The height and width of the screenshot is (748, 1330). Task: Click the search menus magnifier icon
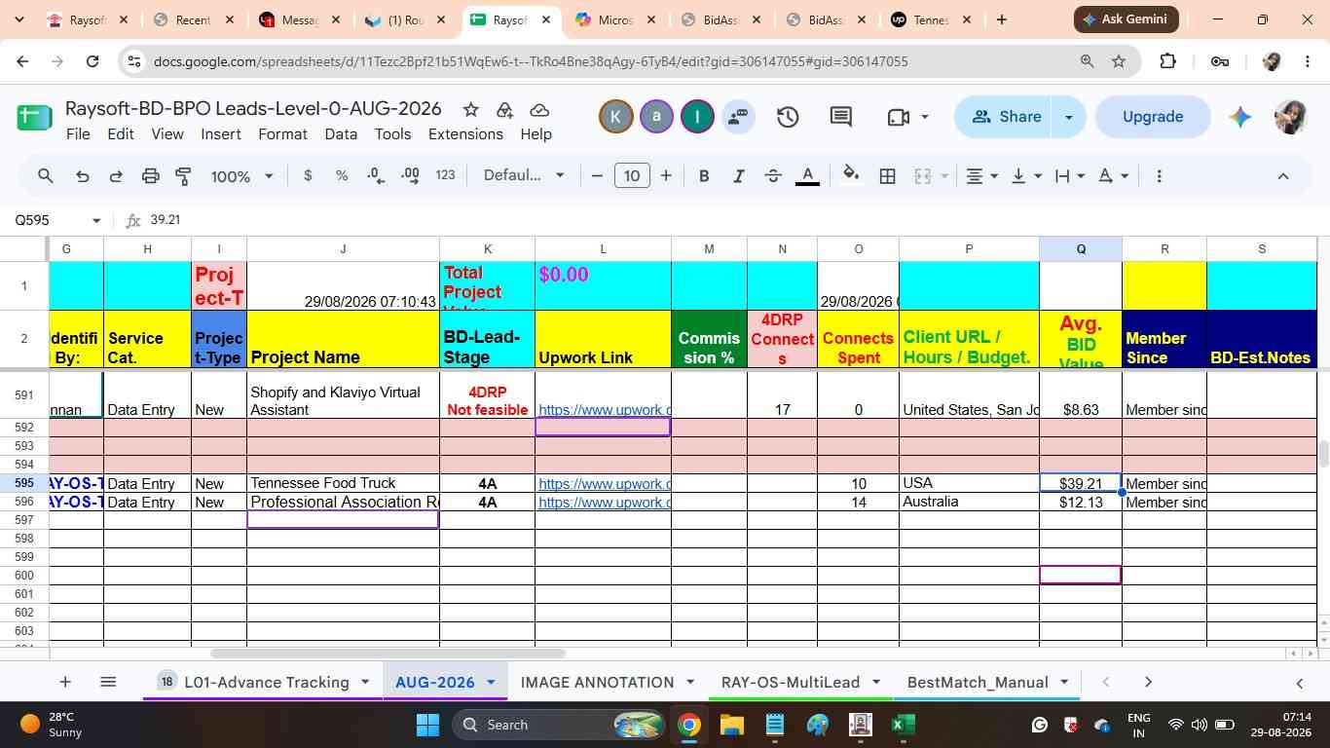click(x=46, y=176)
